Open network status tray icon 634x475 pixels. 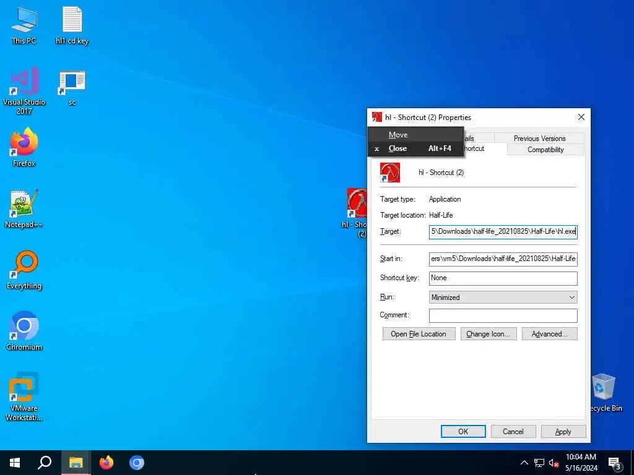(539, 463)
